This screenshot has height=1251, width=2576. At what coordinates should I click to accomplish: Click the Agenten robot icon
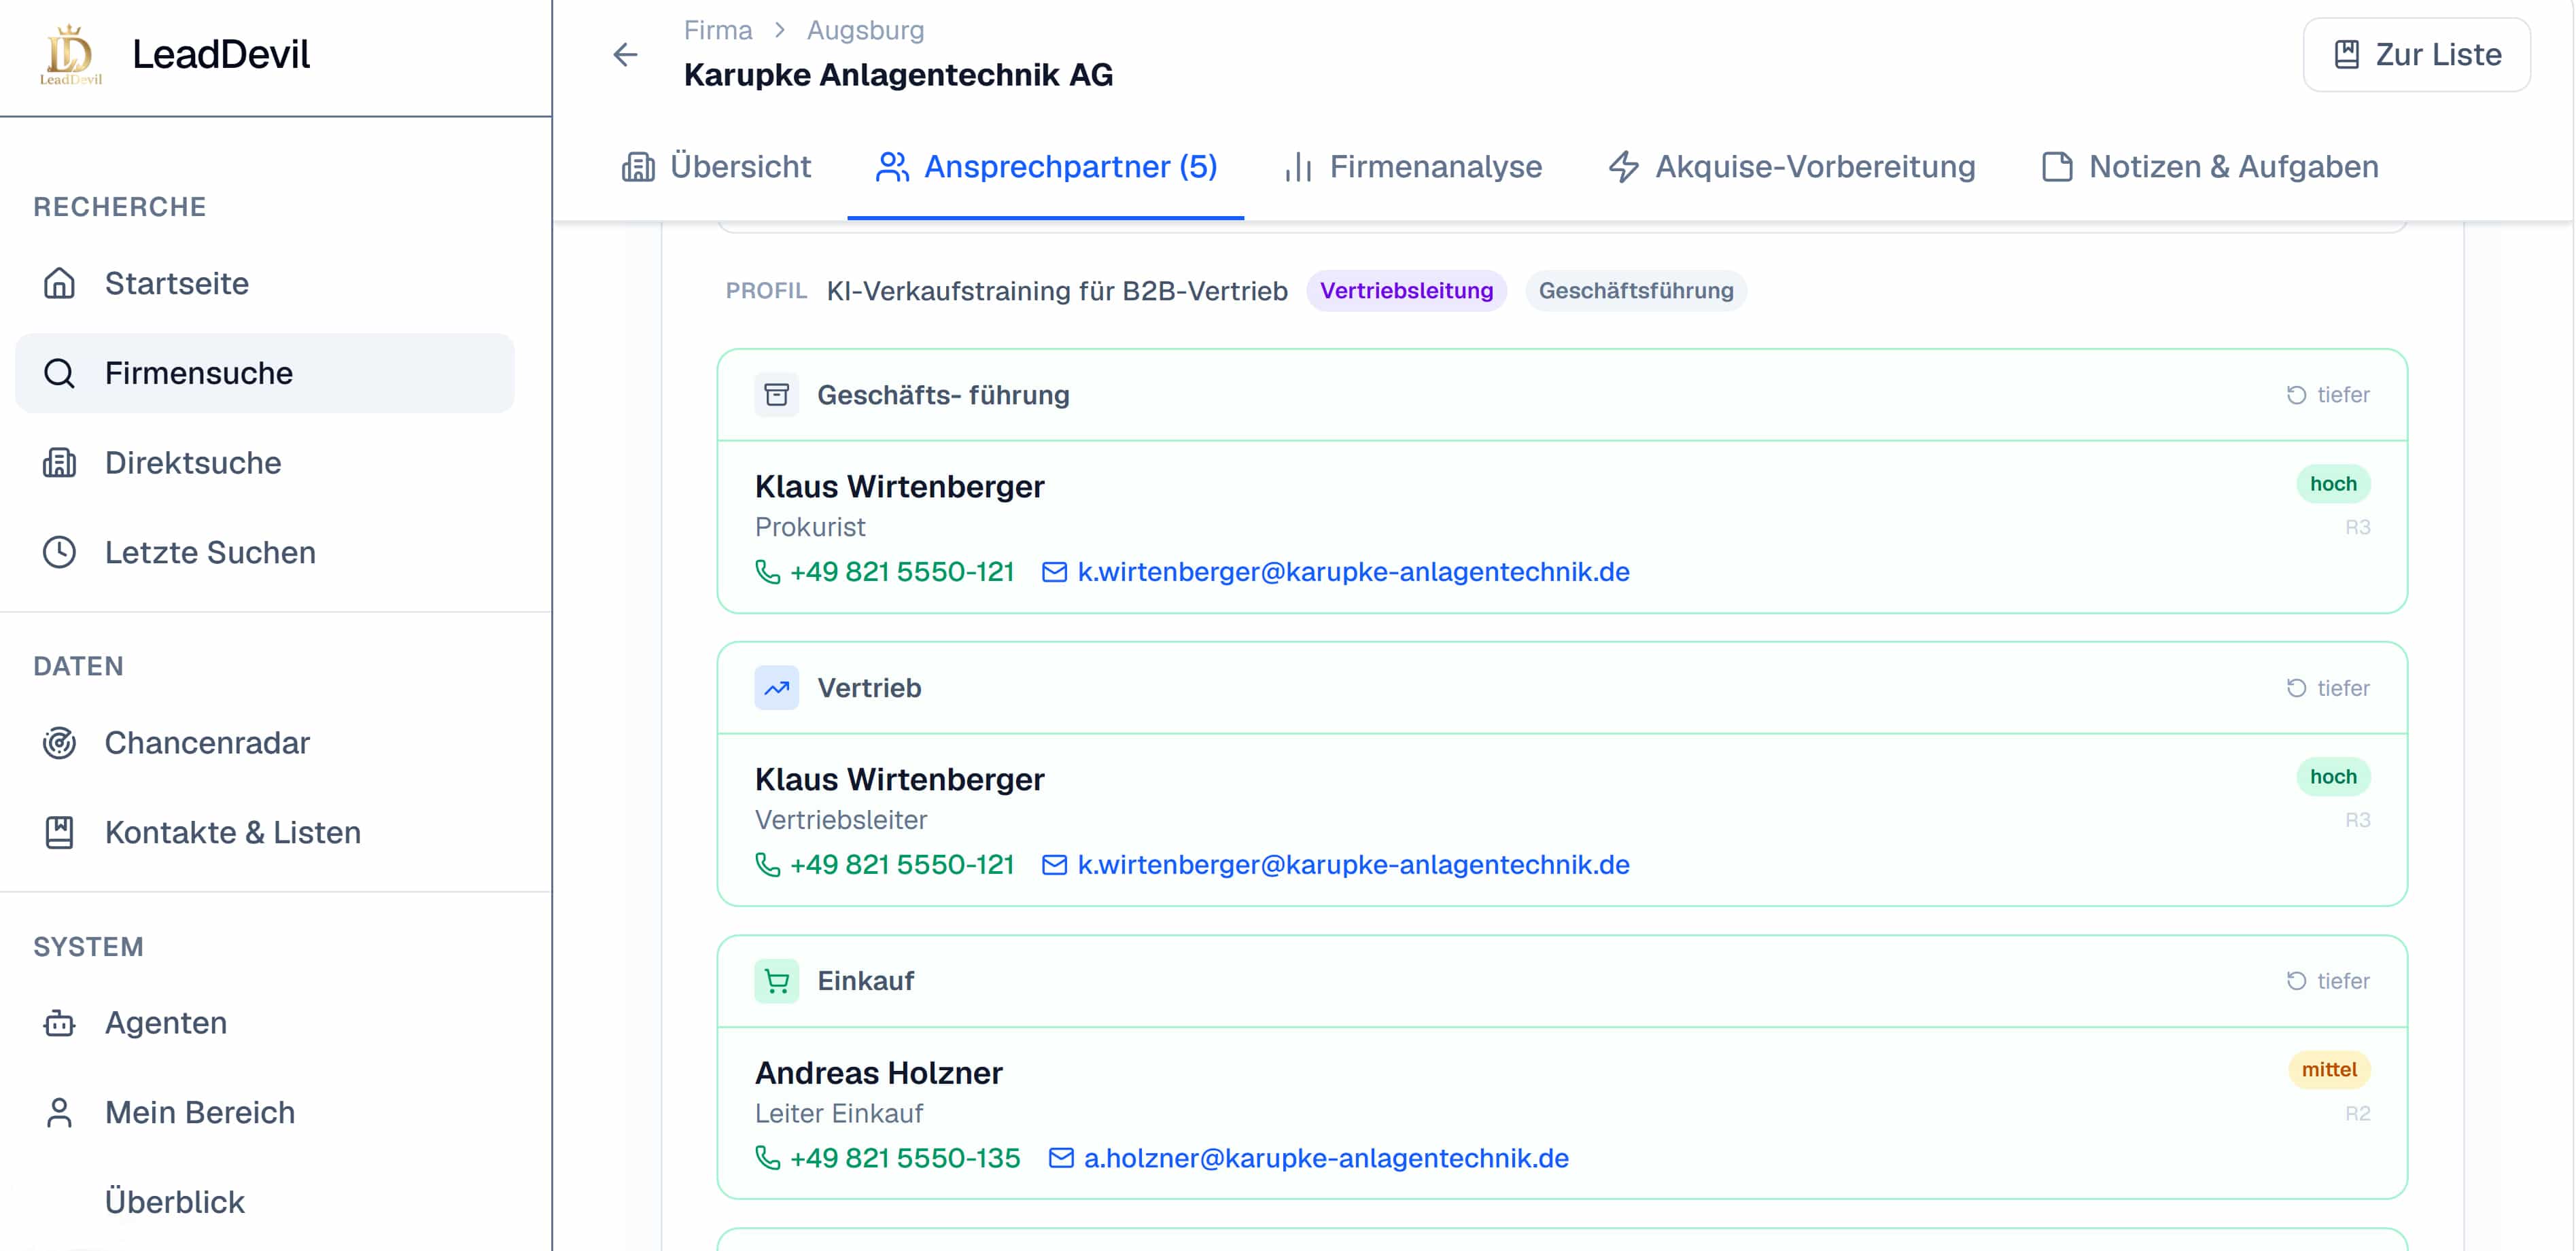click(59, 1023)
